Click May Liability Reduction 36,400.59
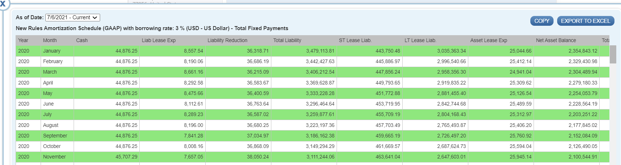The height and width of the screenshot is (165, 621). tap(258, 93)
